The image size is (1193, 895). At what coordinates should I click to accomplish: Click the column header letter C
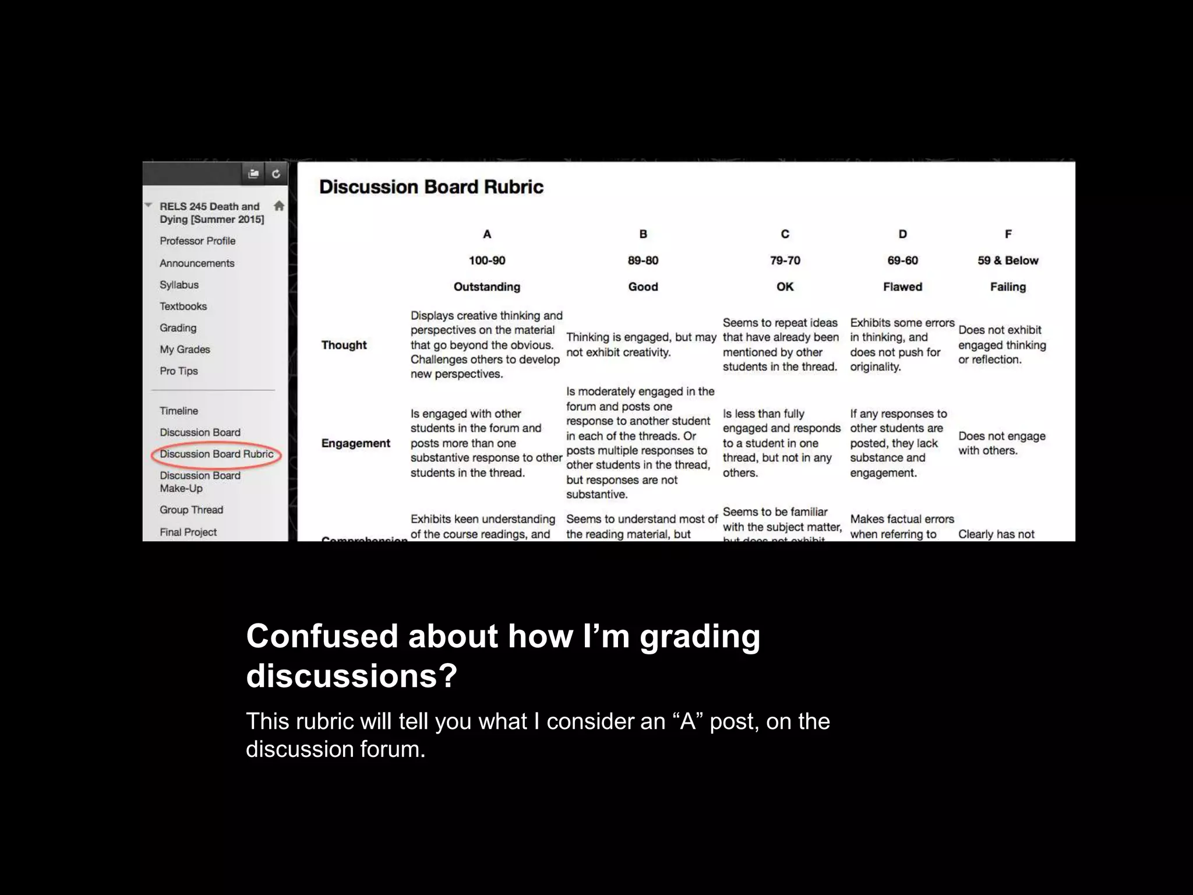(x=785, y=234)
